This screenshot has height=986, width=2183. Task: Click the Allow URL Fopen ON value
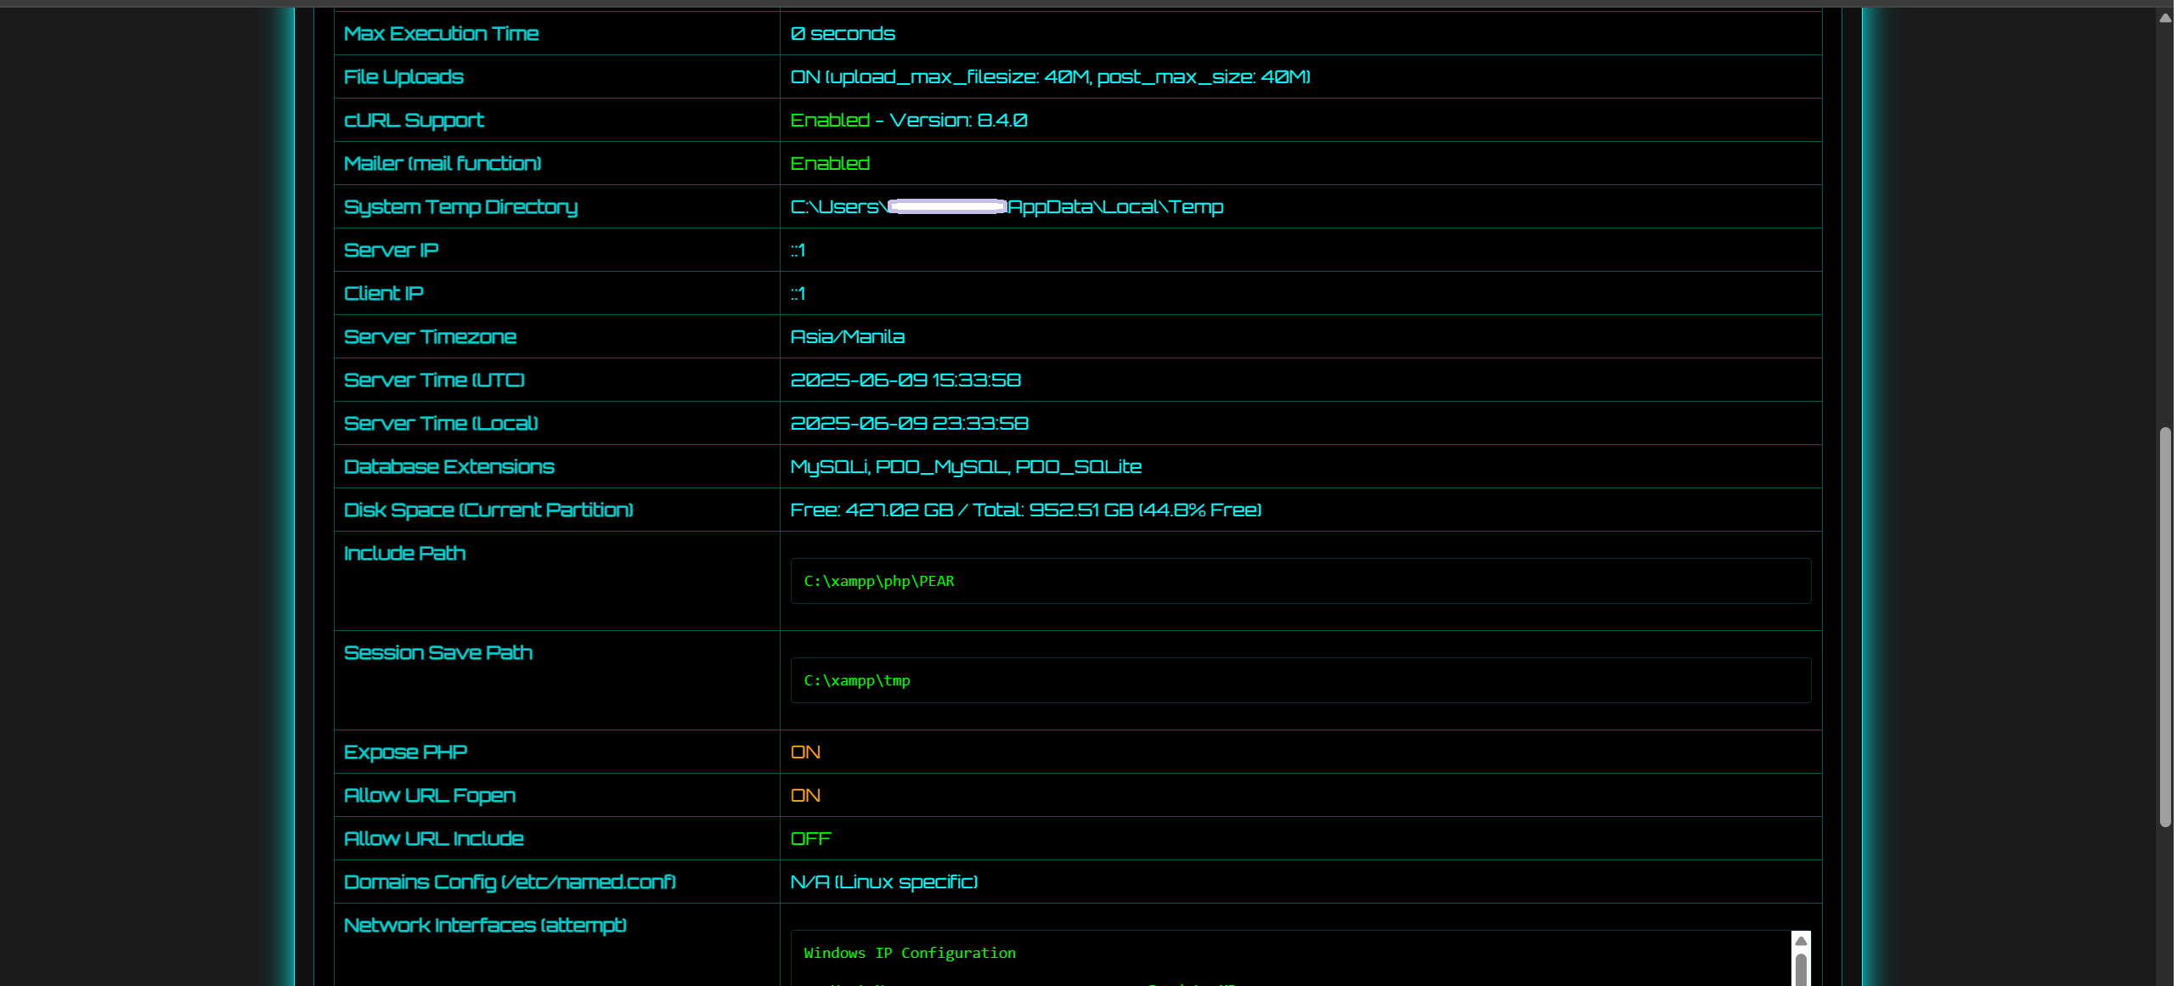pyautogui.click(x=804, y=796)
